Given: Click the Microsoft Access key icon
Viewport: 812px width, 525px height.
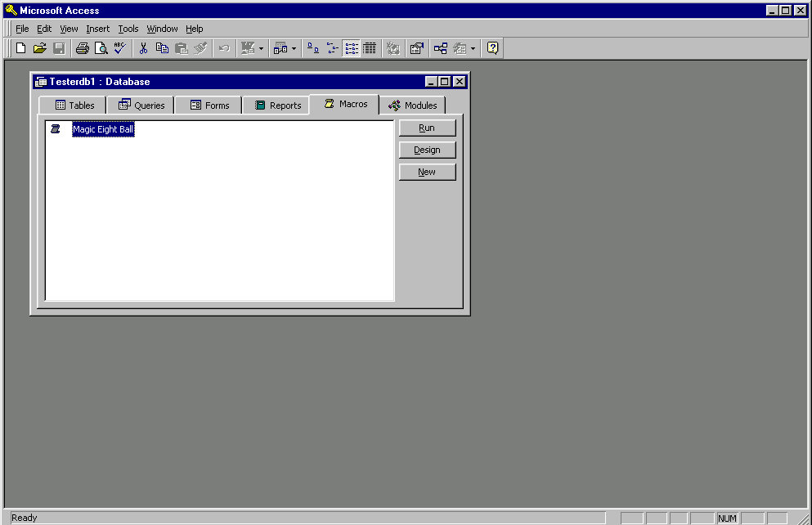Looking at the screenshot, I should 11,10.
